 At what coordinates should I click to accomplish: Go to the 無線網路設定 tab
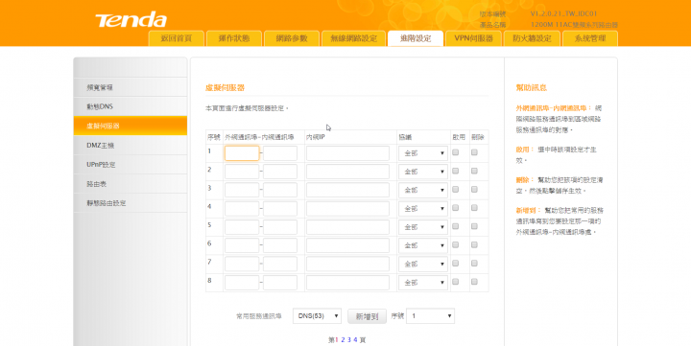click(354, 38)
